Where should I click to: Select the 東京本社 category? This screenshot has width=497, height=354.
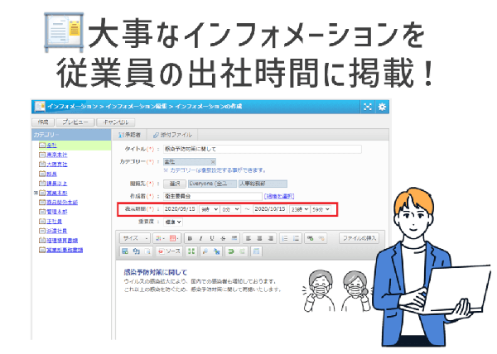(x=56, y=155)
